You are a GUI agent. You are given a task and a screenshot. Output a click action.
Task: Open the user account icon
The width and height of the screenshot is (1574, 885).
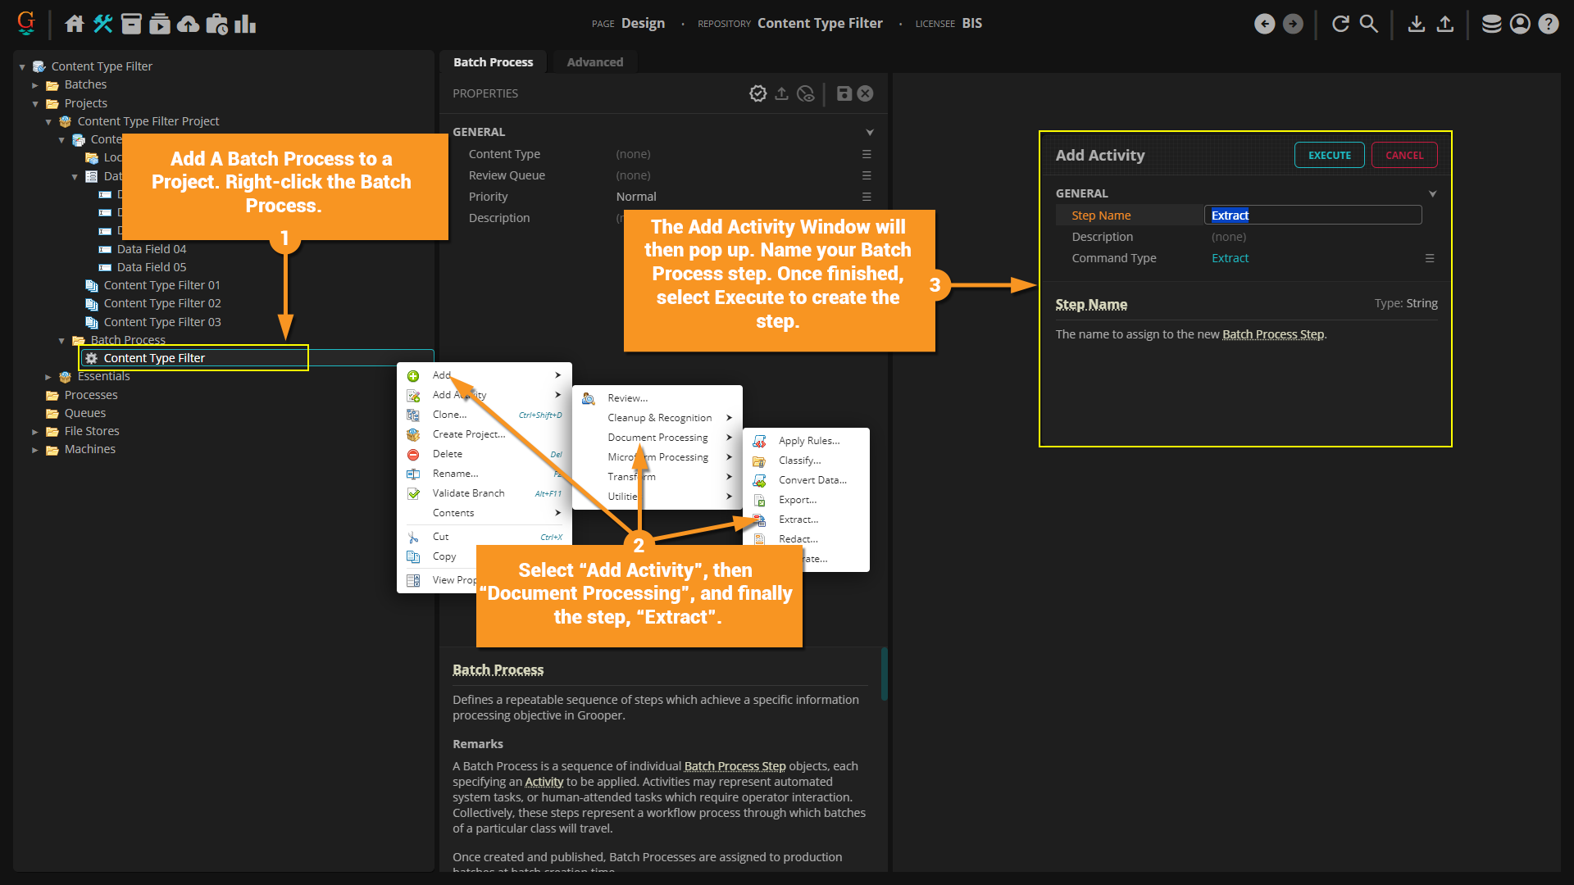pos(1520,24)
